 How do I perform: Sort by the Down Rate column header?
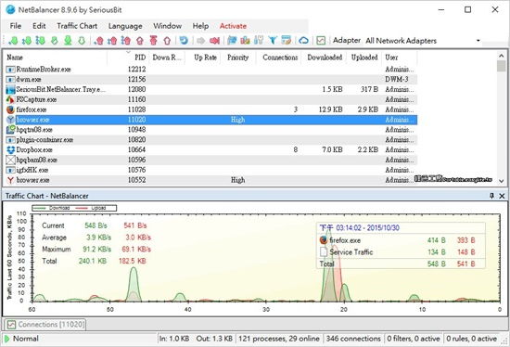coord(167,58)
